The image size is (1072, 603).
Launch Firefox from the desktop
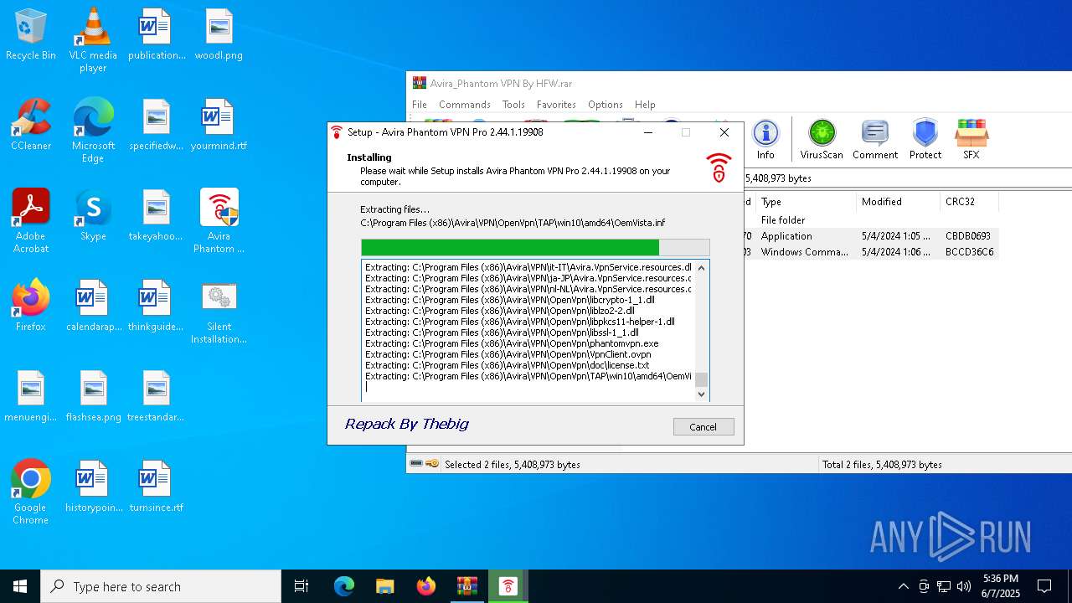[x=31, y=306]
